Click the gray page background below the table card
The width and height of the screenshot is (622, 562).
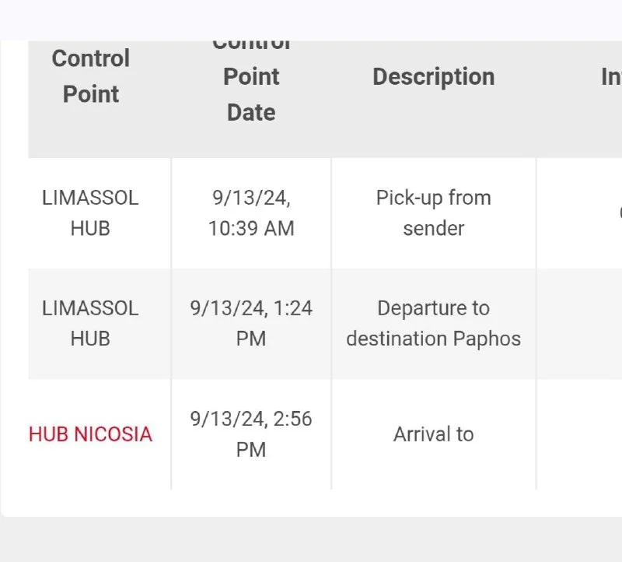pyautogui.click(x=311, y=541)
